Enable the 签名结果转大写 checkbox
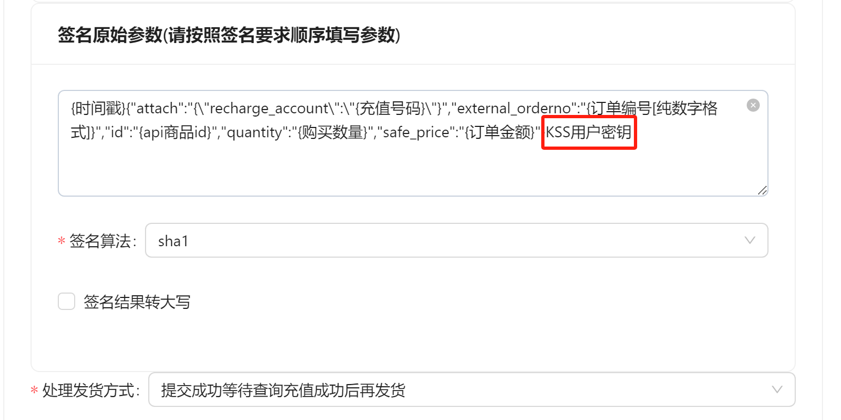Image resolution: width=841 pixels, height=420 pixels. coord(66,301)
